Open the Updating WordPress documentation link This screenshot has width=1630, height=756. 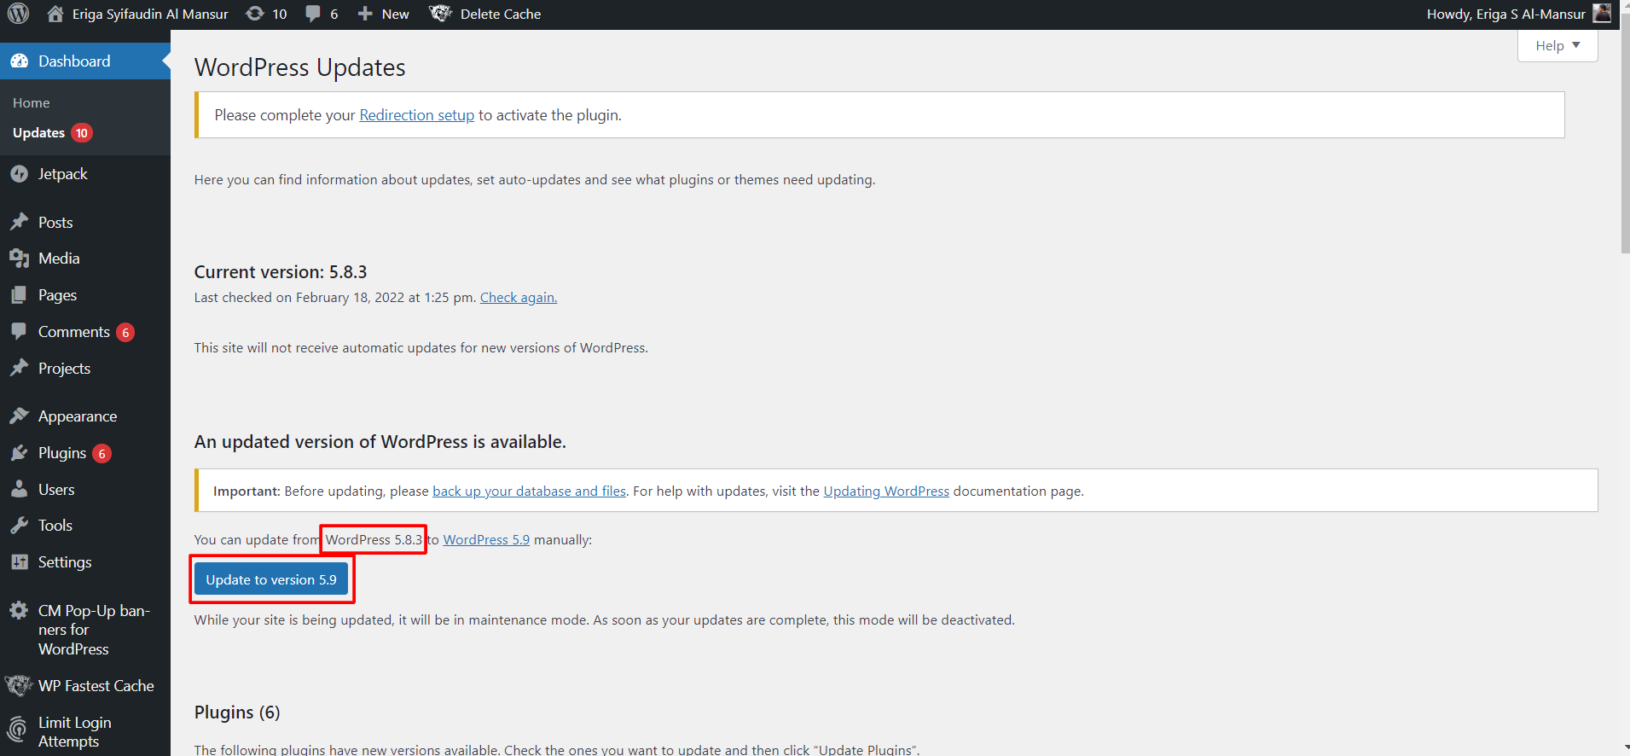(886, 491)
